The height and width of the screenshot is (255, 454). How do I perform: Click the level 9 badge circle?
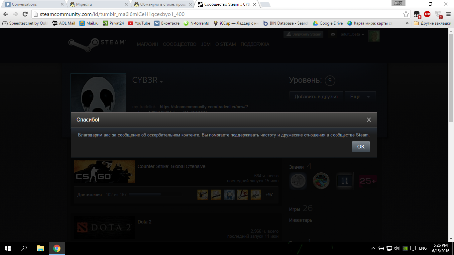point(330,81)
